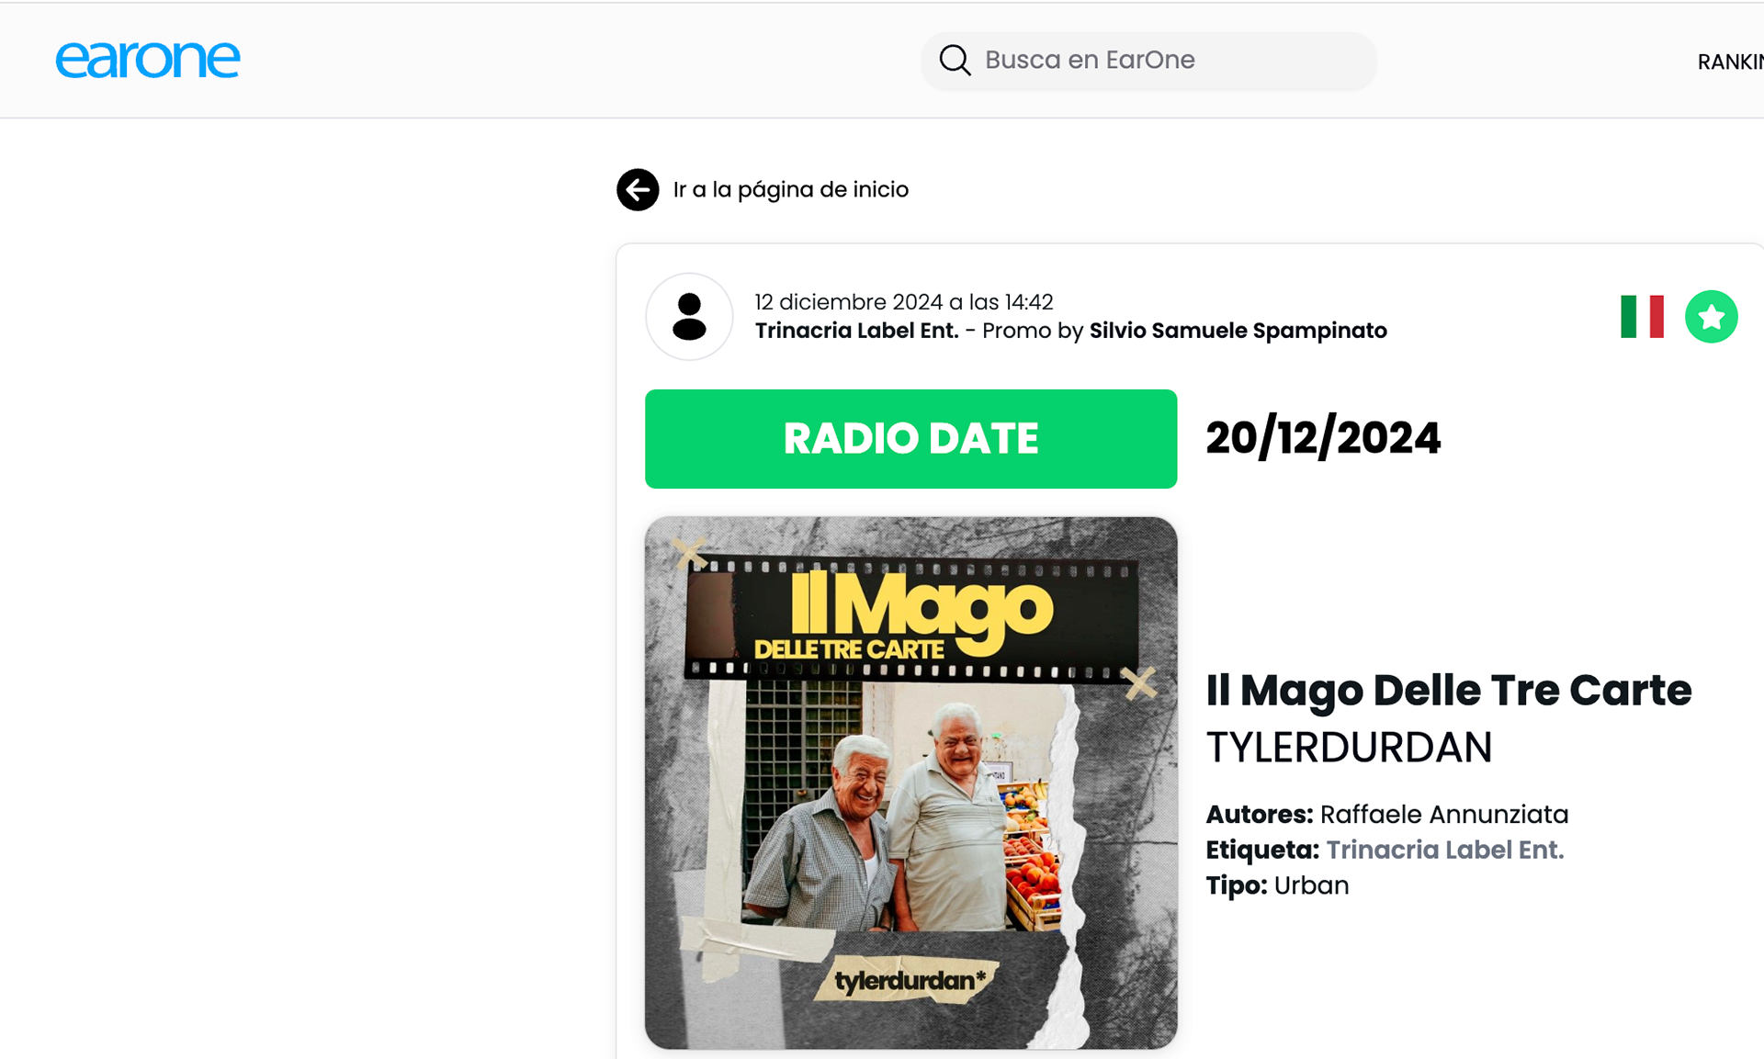Click the green RADIO DATE button
The width and height of the screenshot is (1764, 1059).
[910, 439]
